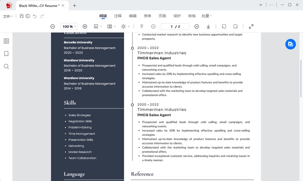The width and height of the screenshot is (303, 181).
Task: Expand the page layout dropdown arrow
Action: tap(115, 27)
